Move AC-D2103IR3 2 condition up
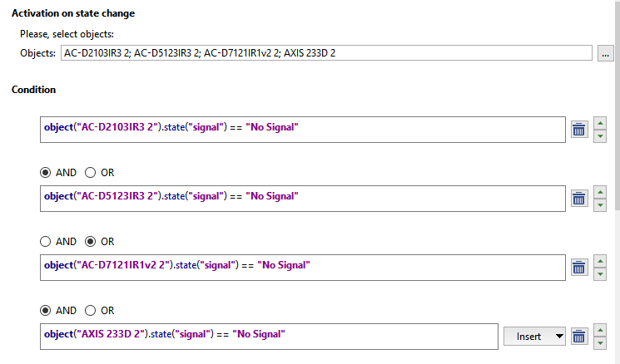The height and width of the screenshot is (364, 620). [x=600, y=121]
